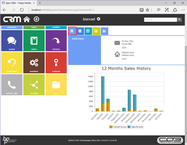Screen dimensions: 187x145
Task: Open the web note pen icon
Action: coord(167,10)
